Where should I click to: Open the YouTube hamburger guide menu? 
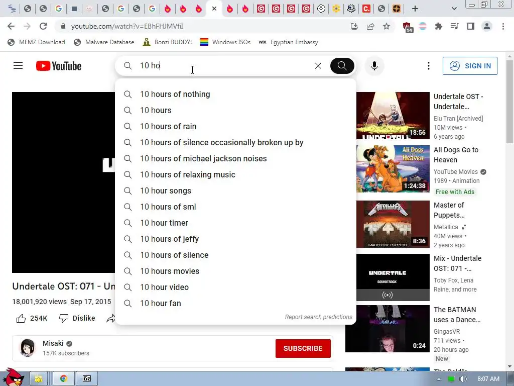click(x=18, y=66)
